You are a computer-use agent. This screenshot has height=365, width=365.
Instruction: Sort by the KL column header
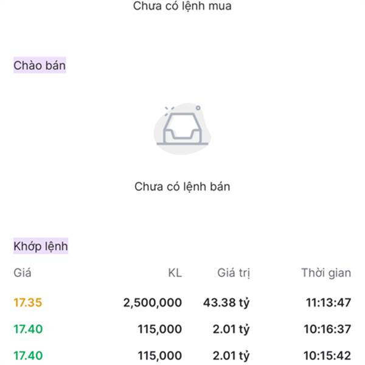point(175,273)
